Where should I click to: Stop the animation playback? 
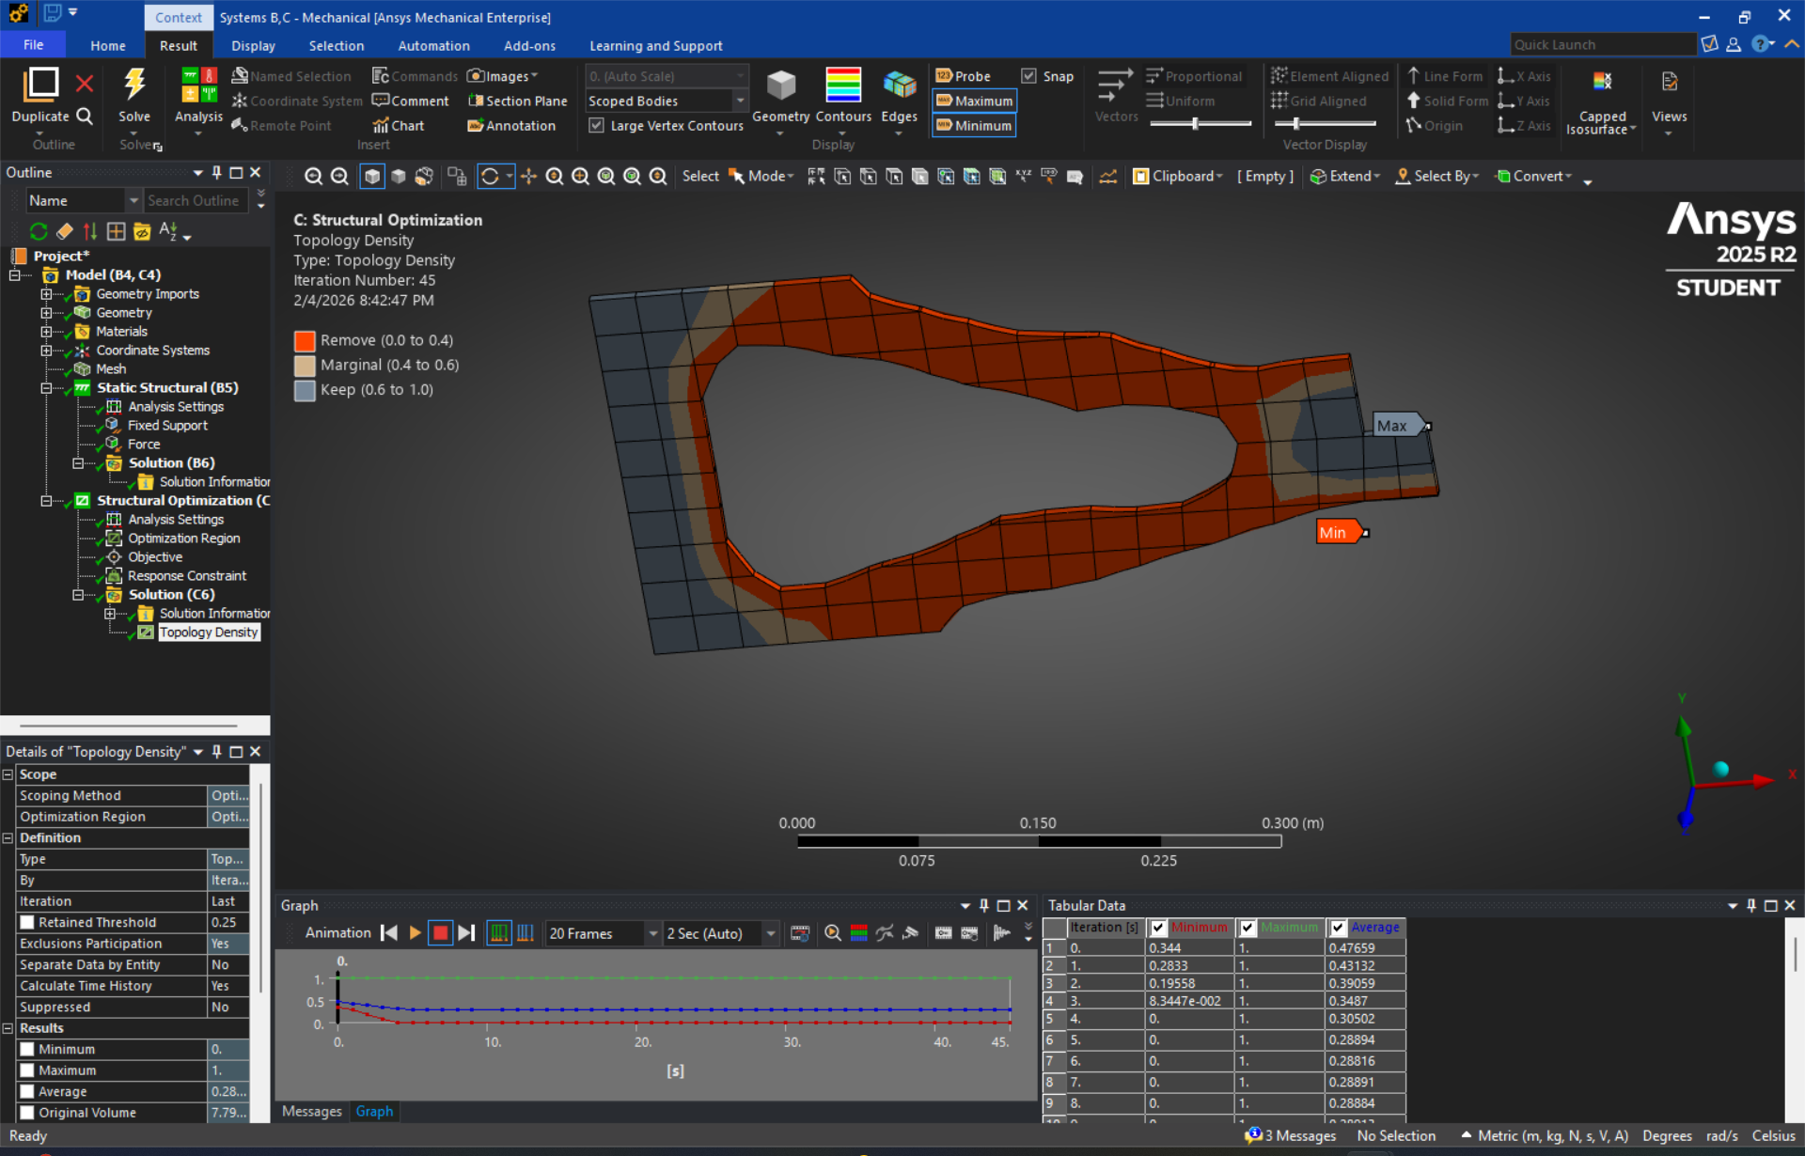tap(440, 932)
